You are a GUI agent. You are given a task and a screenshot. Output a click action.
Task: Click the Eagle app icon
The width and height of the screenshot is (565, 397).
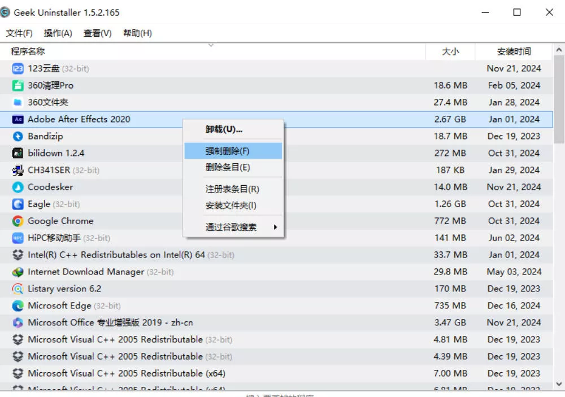point(18,204)
